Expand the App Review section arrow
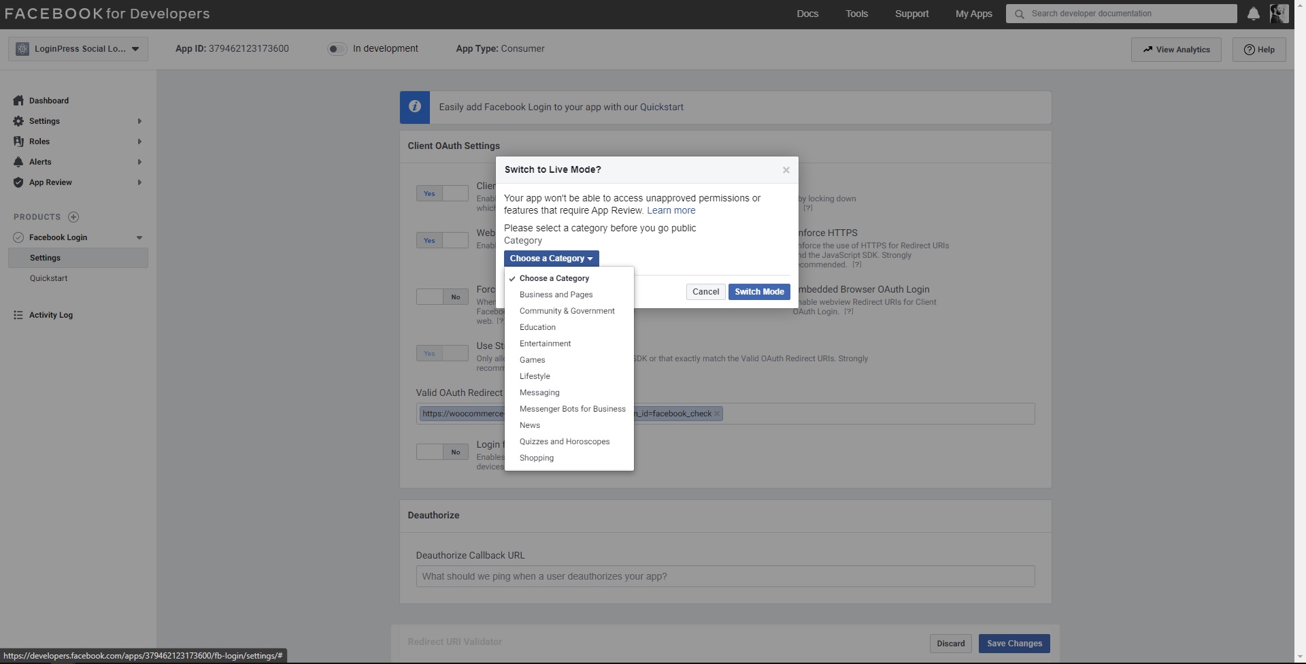The height and width of the screenshot is (664, 1306). 139,182
